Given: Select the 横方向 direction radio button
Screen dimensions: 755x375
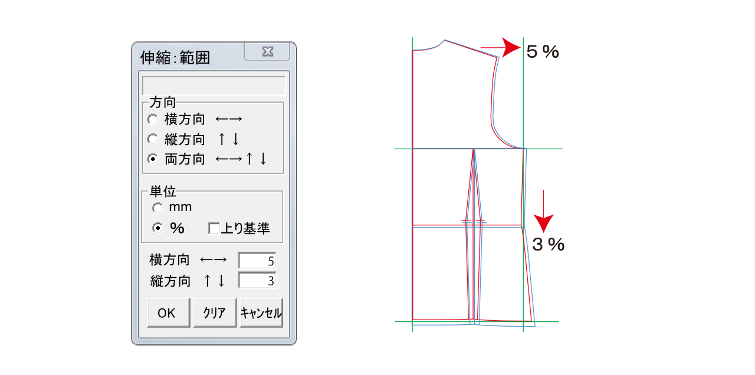Looking at the screenshot, I should click(x=153, y=119).
